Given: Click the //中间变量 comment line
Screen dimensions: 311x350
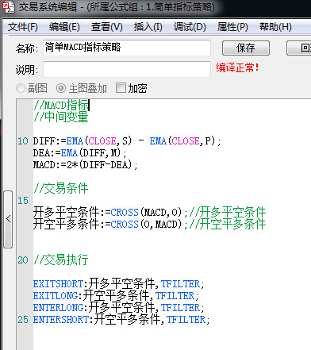Looking at the screenshot, I should pos(61,117).
